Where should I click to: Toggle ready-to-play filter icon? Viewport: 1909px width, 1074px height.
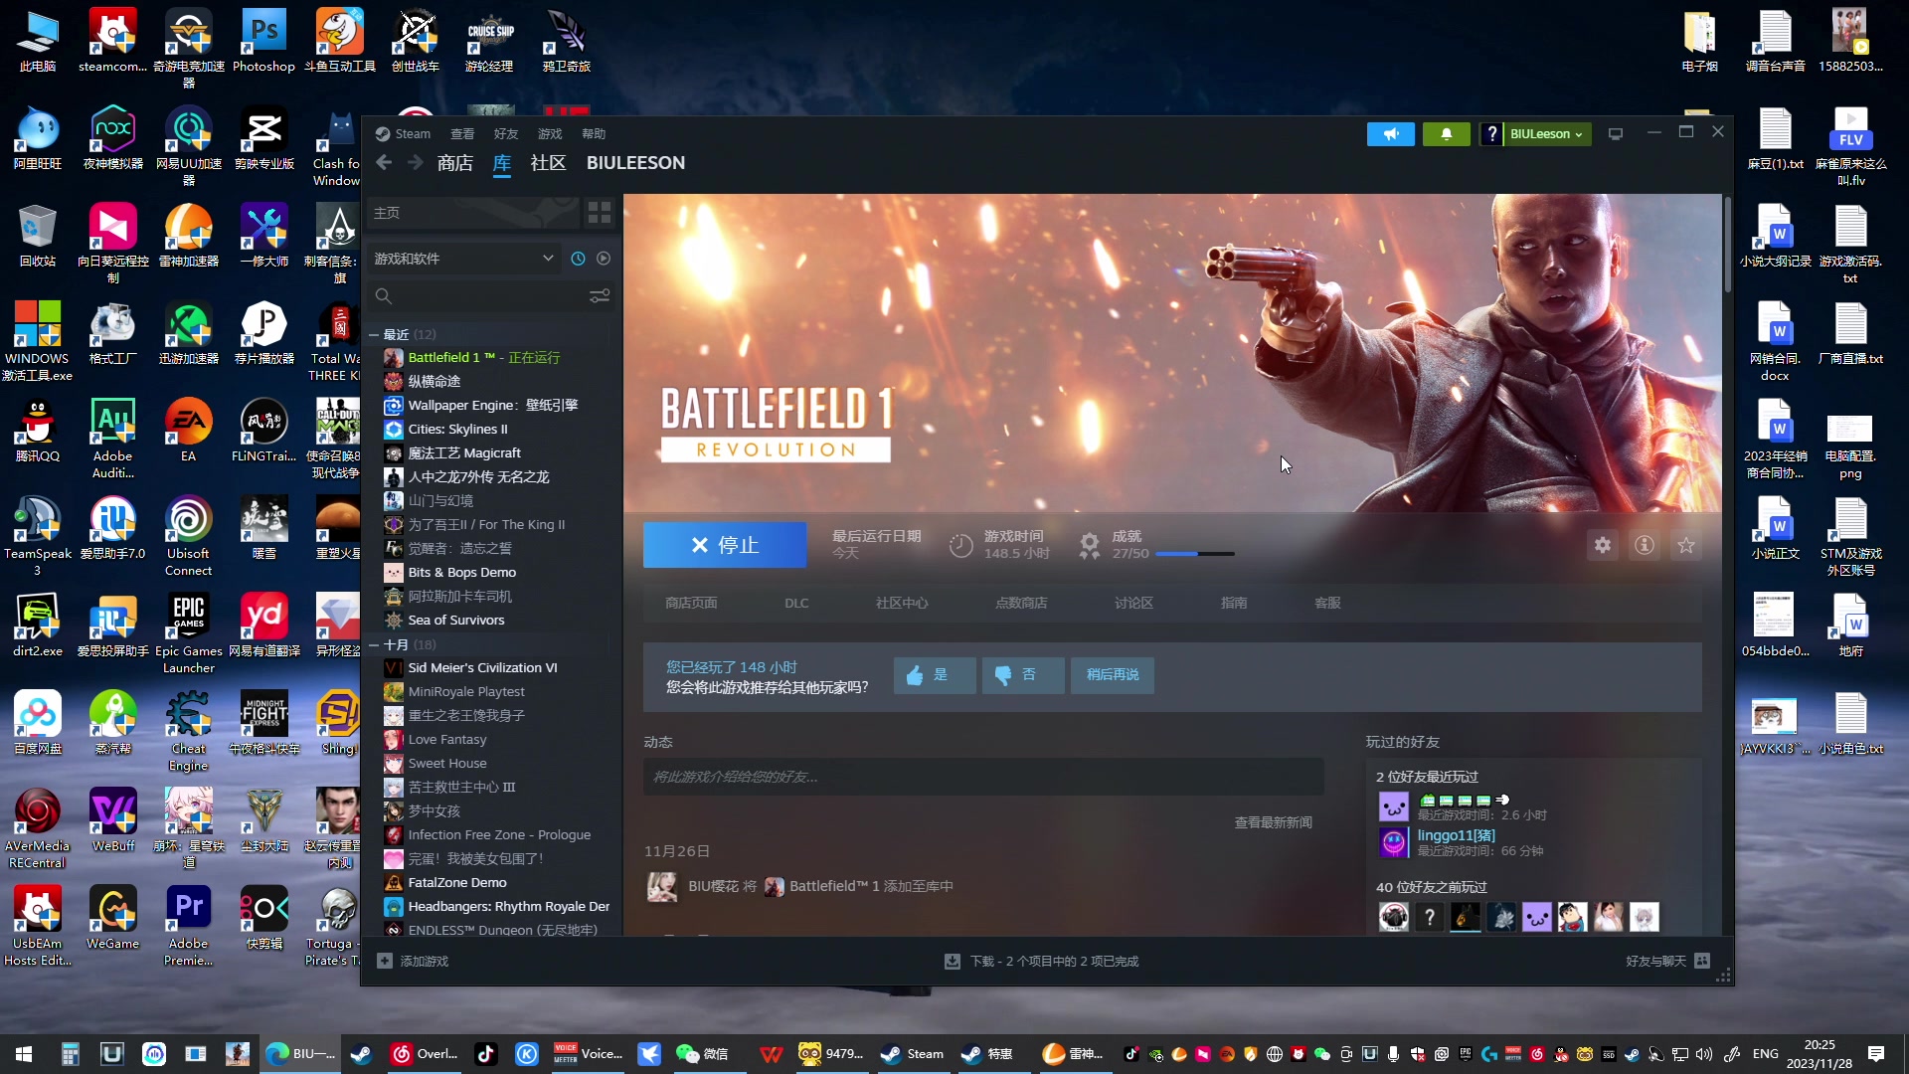tap(604, 259)
